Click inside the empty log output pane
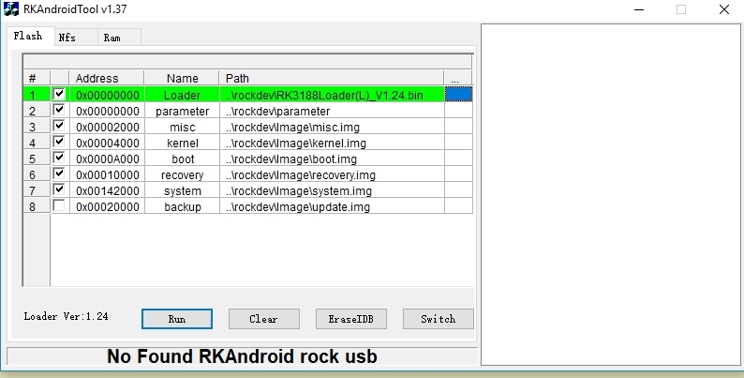This screenshot has width=744, height=378. click(611, 195)
